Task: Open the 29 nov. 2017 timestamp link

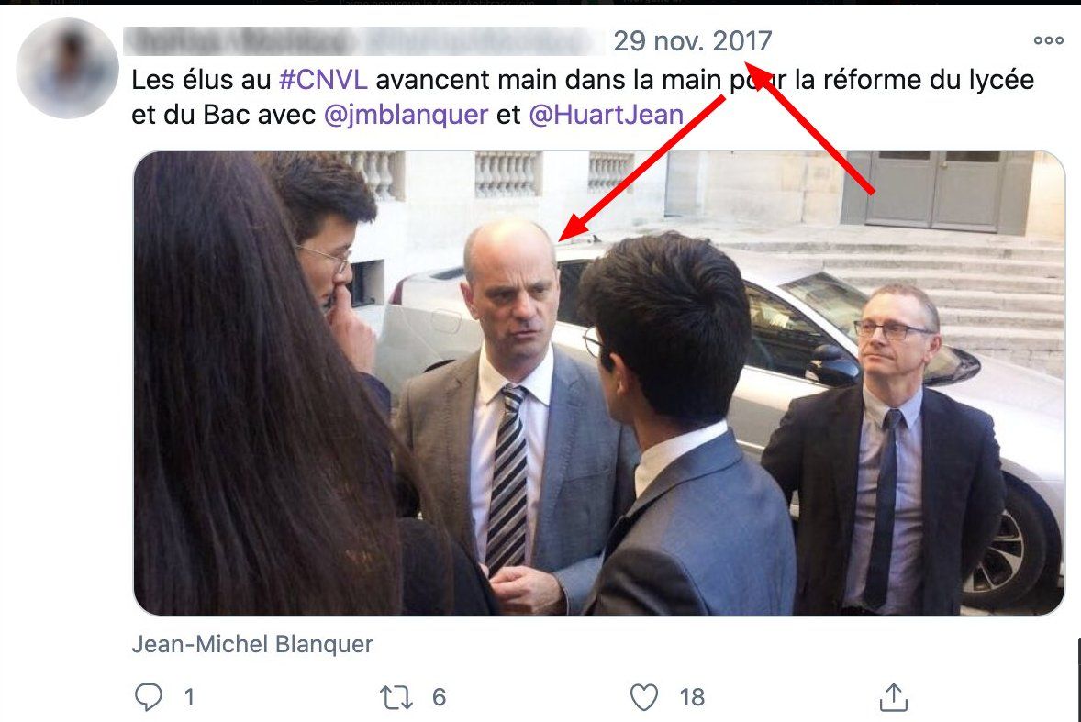Action: click(692, 41)
